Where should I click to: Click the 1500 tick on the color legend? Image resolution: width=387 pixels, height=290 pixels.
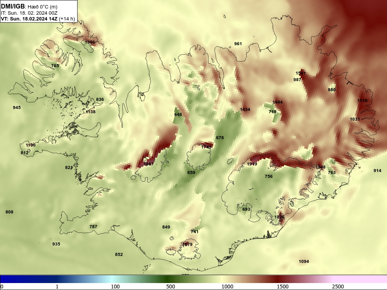(x=283, y=287)
